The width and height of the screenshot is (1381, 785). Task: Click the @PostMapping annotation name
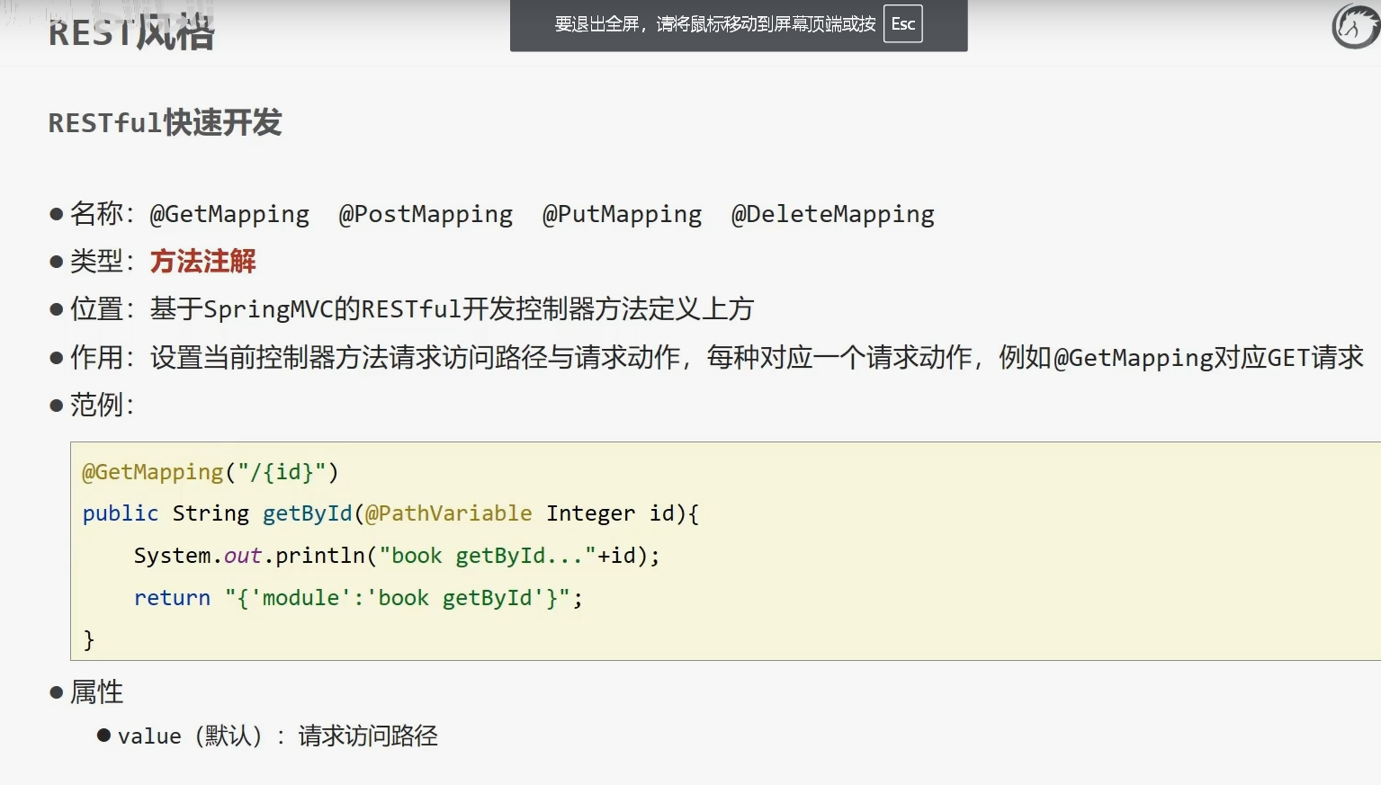click(426, 214)
